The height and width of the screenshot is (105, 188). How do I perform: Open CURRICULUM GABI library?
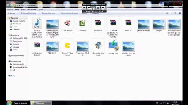click(20, 38)
